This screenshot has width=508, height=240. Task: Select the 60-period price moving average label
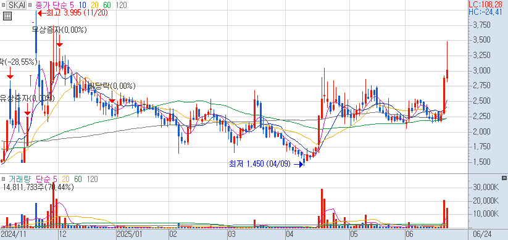[107, 5]
